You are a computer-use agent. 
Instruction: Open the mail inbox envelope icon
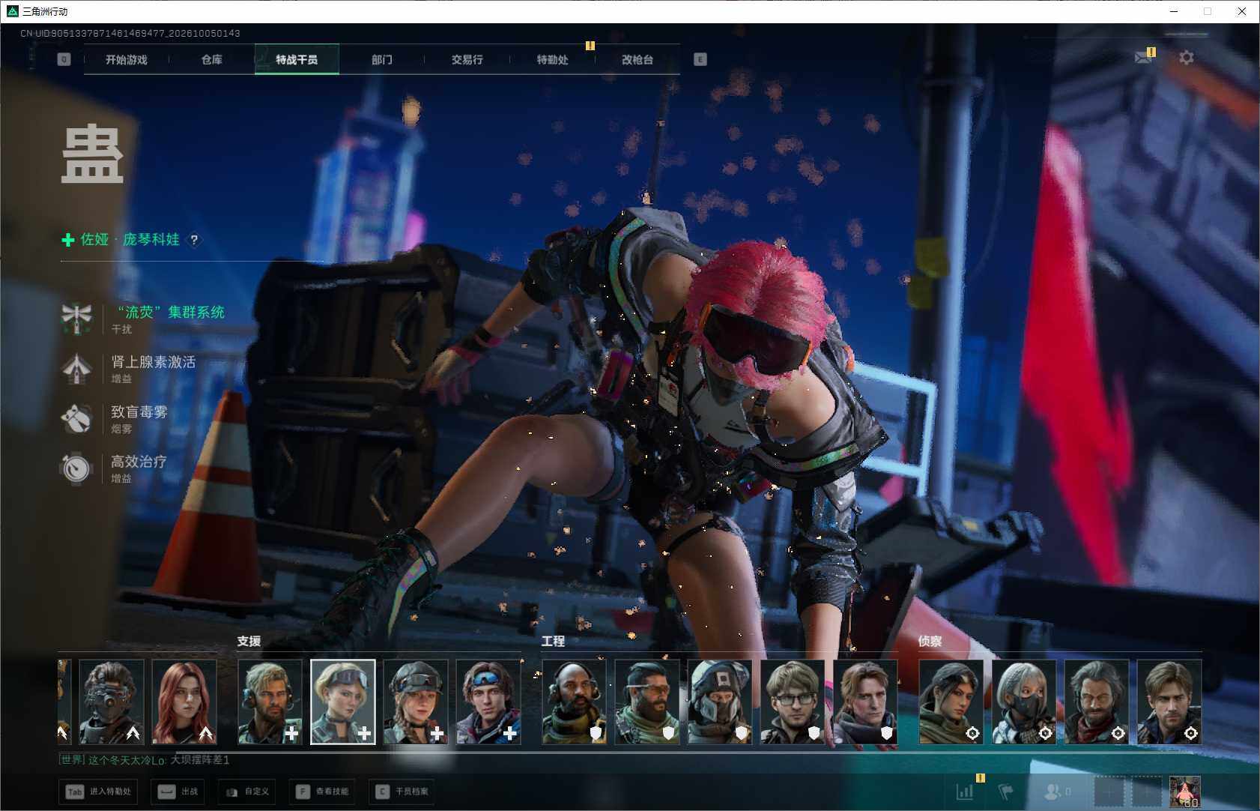(x=1143, y=57)
